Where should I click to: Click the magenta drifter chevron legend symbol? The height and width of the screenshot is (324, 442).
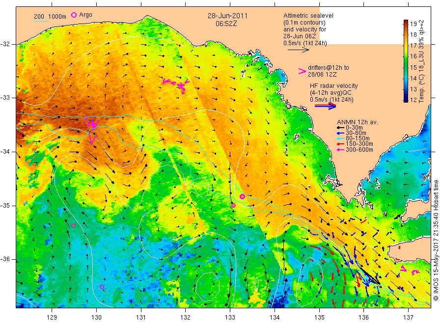click(x=302, y=71)
